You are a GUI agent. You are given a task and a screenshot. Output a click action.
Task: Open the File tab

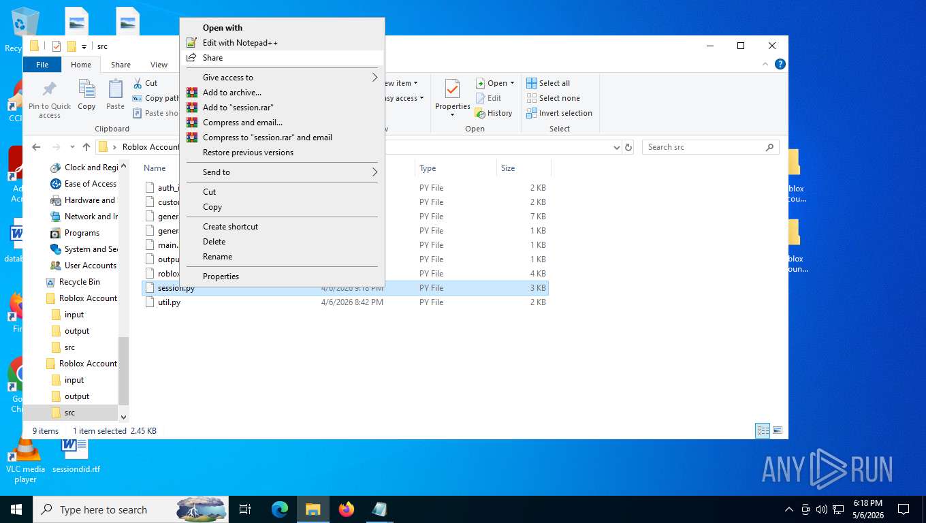(x=42, y=65)
